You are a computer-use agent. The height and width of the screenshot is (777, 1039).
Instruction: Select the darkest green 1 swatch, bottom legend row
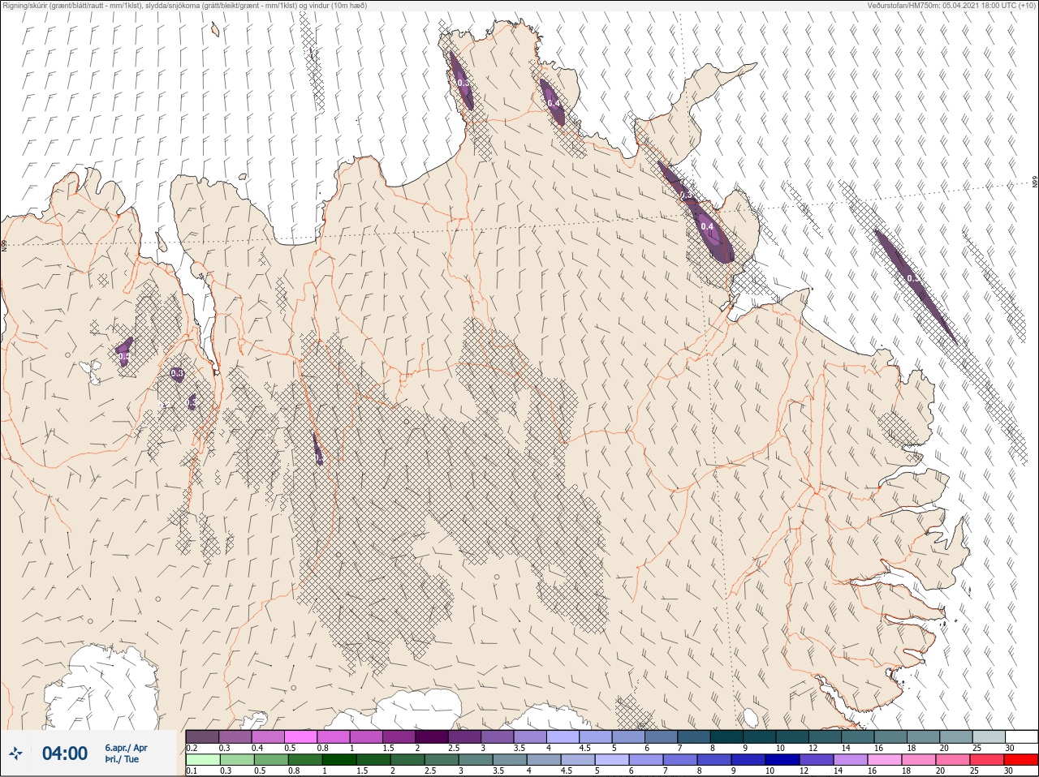point(339,760)
